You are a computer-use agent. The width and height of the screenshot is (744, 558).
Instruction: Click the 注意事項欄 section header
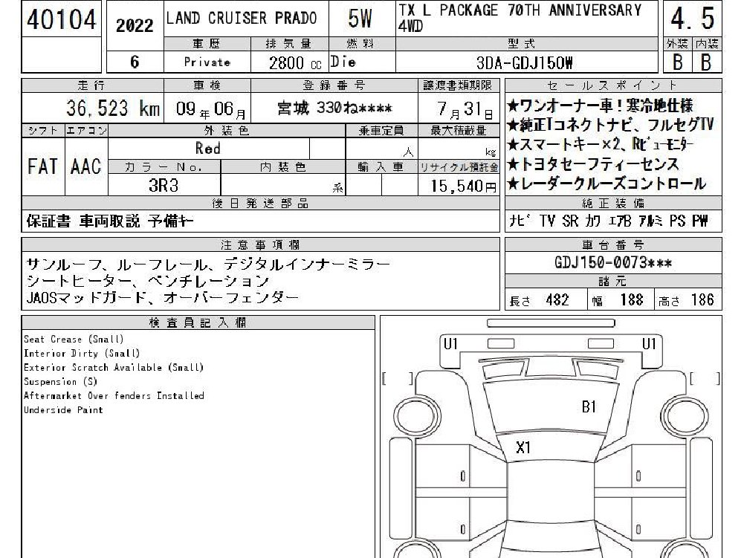click(260, 245)
